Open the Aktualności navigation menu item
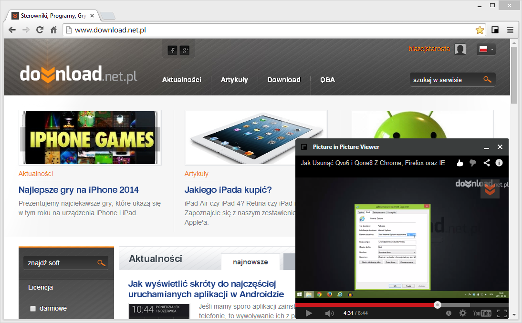522x323 pixels. pyautogui.click(x=182, y=80)
